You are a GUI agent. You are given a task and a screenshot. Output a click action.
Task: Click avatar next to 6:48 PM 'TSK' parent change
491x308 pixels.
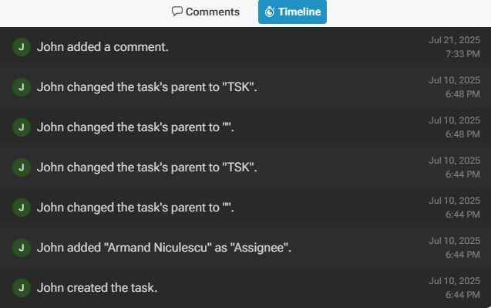[22, 87]
